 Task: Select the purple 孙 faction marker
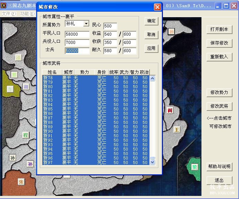[x=30, y=164]
